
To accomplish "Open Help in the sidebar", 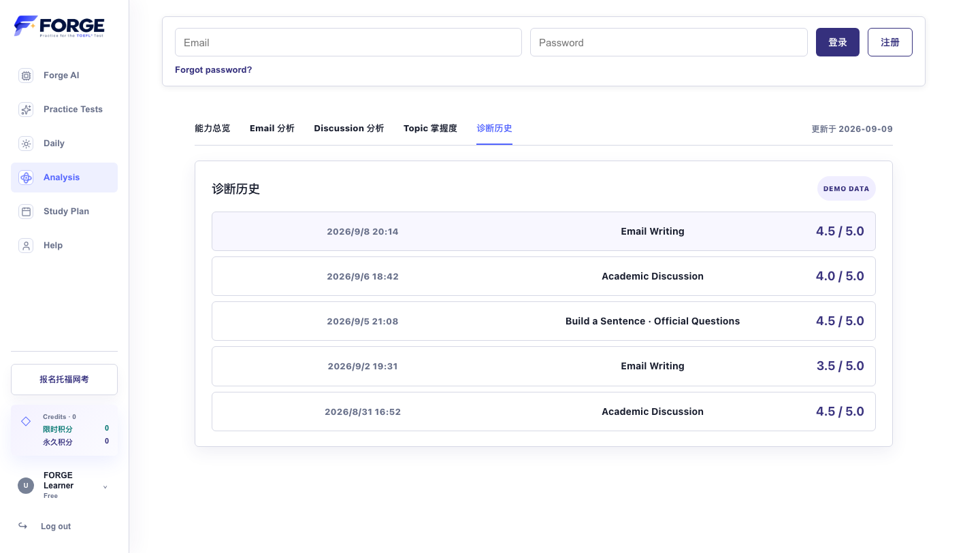I will pyautogui.click(x=64, y=246).
